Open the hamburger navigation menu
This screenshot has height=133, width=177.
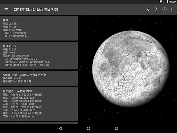[x=6, y=9]
